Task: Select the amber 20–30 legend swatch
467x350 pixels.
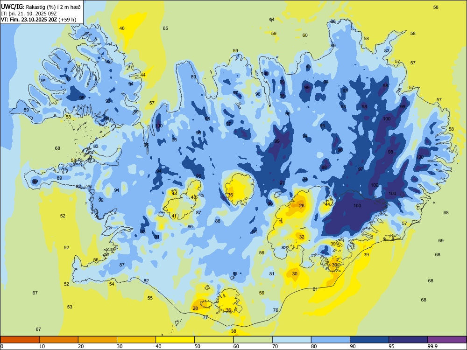Action: coord(98,340)
